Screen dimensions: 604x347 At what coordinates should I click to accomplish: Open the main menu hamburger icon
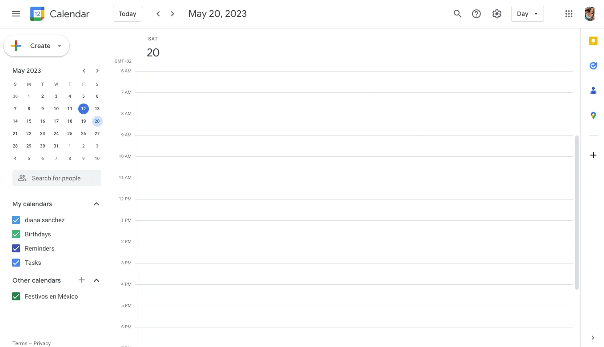click(16, 14)
